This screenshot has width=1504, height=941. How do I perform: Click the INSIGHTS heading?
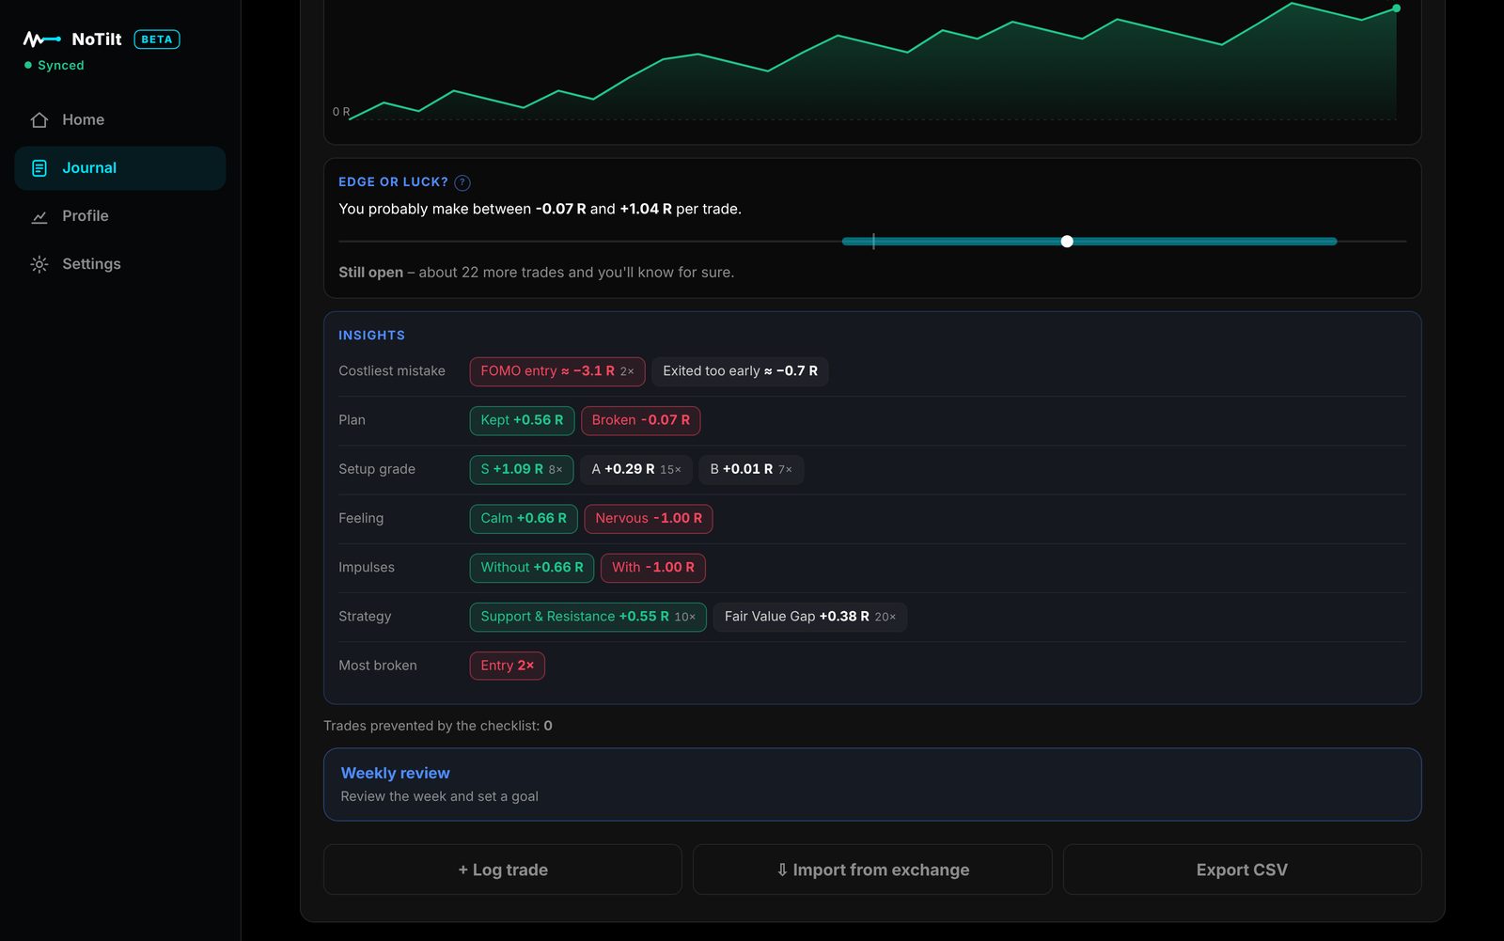[372, 336]
